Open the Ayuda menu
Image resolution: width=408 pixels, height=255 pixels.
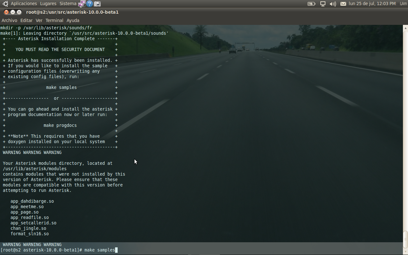click(73, 20)
